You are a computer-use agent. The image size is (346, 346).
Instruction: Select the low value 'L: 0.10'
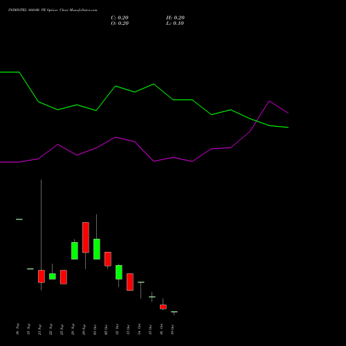175,24
